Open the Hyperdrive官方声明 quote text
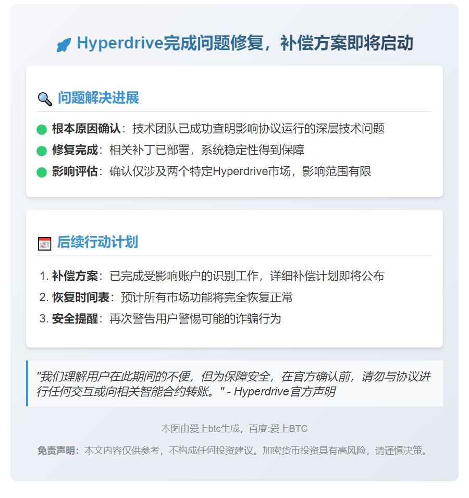The image size is (469, 498). point(234,383)
